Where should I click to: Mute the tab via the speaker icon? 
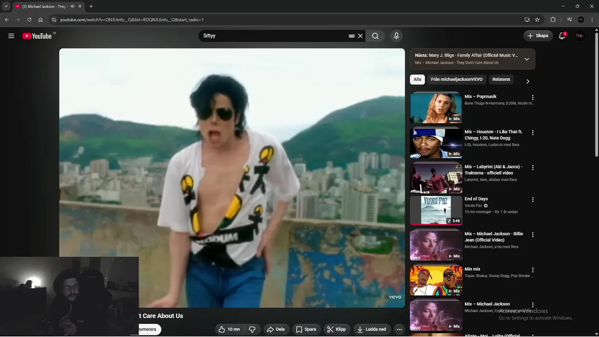[x=72, y=7]
